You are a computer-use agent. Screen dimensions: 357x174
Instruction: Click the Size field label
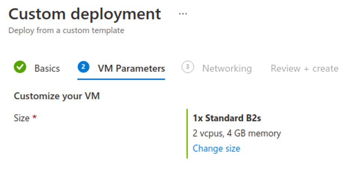click(22, 118)
